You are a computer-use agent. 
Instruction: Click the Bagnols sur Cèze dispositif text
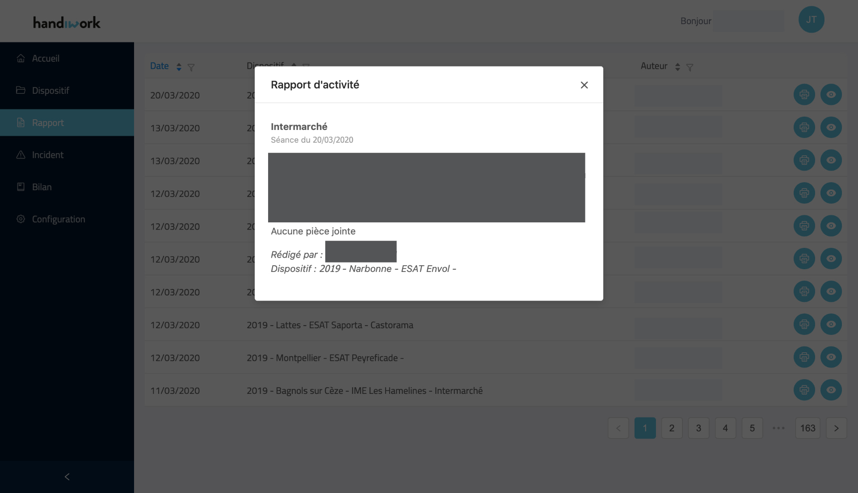click(365, 391)
